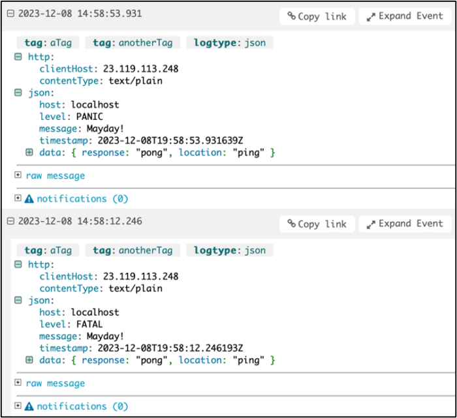Image resolution: width=457 pixels, height=418 pixels.
Task: Click warning icon beside first notifications (0)
Action: (29, 199)
